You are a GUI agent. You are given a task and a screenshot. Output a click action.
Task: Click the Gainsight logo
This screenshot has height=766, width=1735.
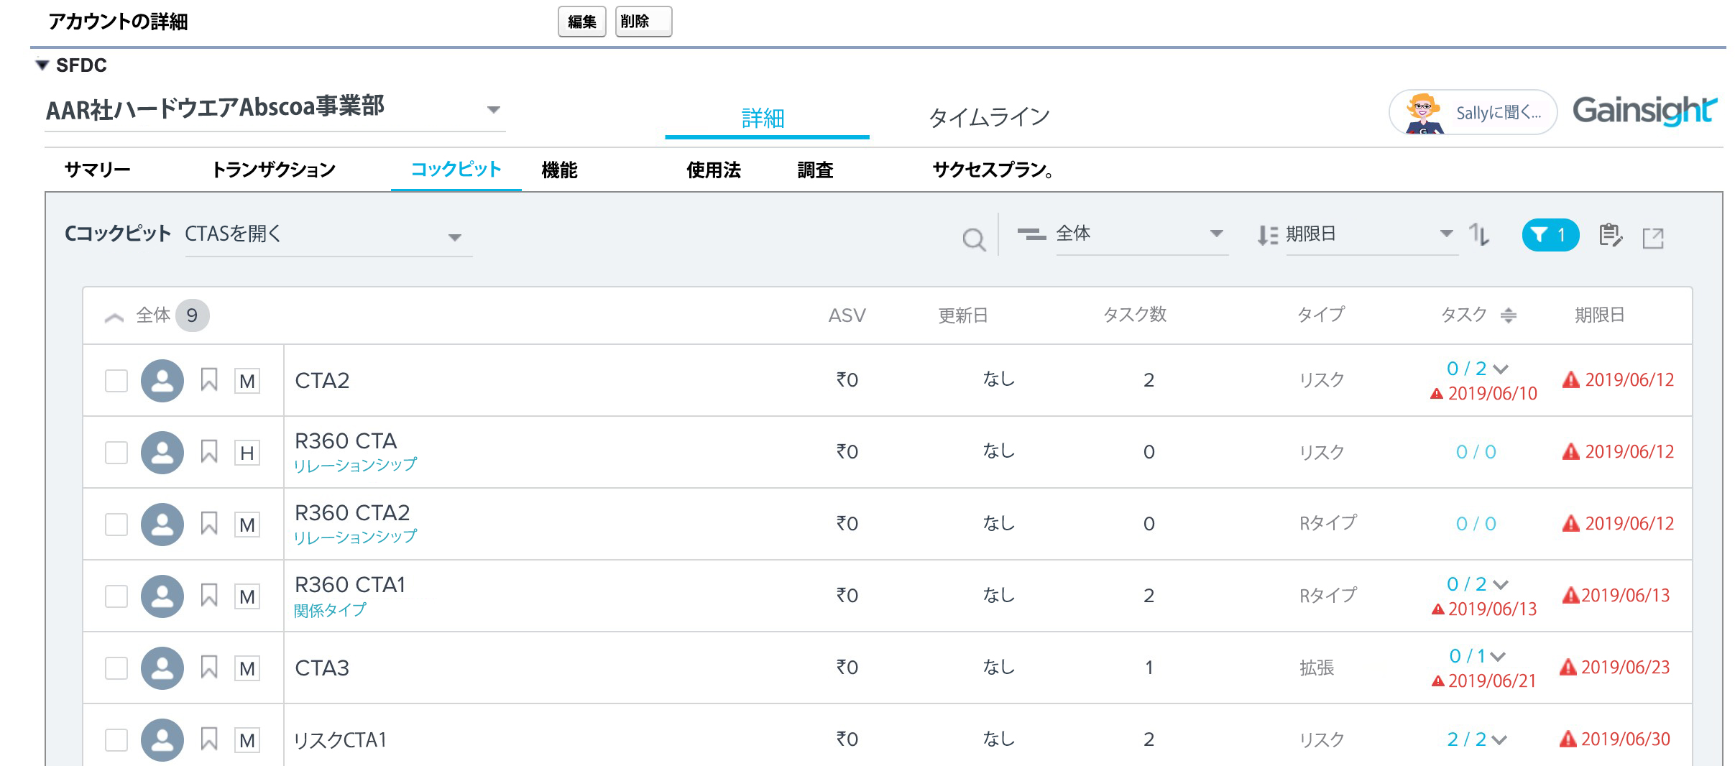(x=1644, y=111)
